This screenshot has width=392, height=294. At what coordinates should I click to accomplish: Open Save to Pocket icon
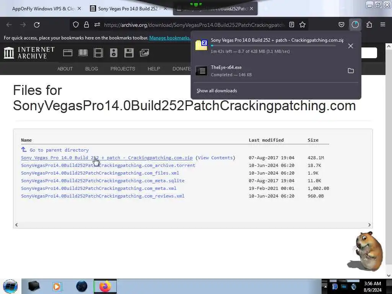[x=341, y=24]
